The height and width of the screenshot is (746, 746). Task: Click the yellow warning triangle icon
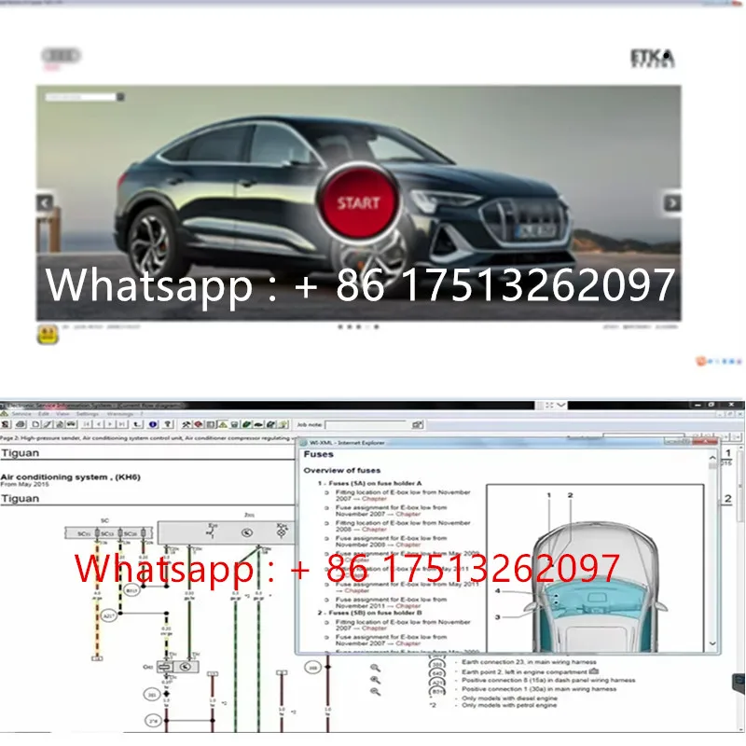[x=223, y=424]
